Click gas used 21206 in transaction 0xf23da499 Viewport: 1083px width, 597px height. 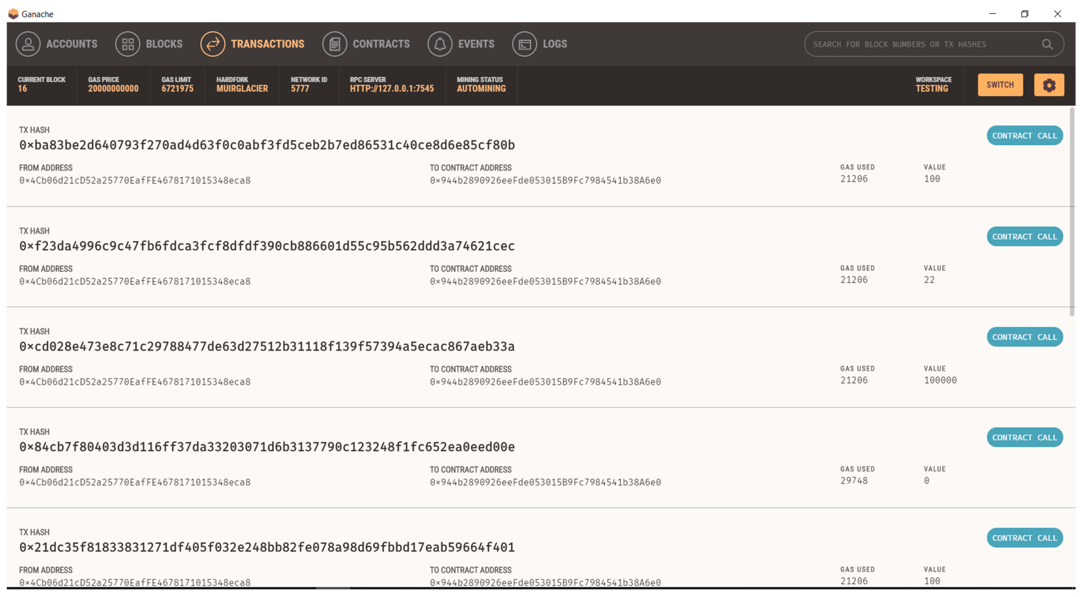click(854, 280)
